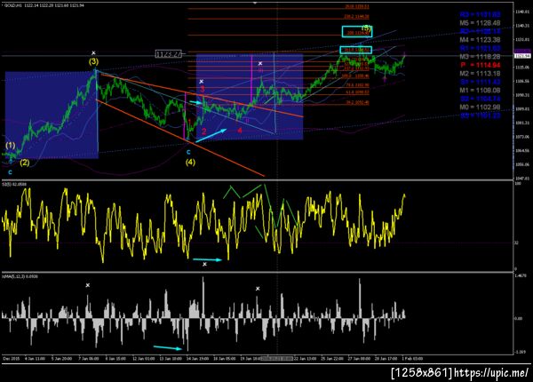Select the yellow wave (2) label
Viewport: 533px width, 382px height.
coord(25,163)
